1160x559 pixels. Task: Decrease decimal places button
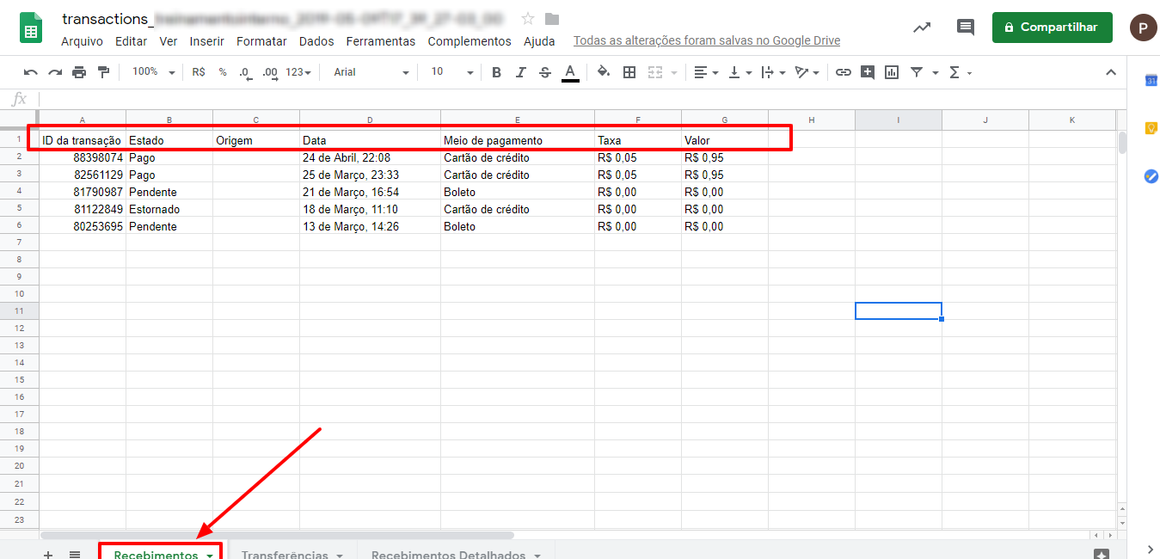tap(245, 72)
